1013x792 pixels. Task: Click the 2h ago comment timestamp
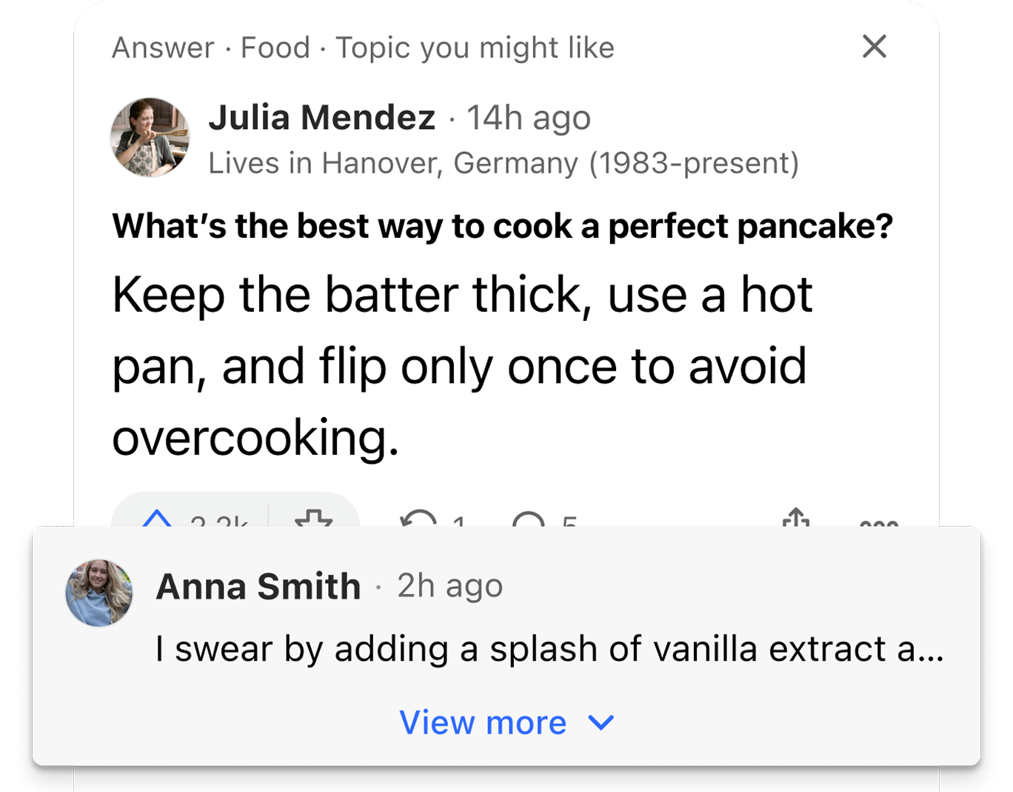(x=450, y=586)
